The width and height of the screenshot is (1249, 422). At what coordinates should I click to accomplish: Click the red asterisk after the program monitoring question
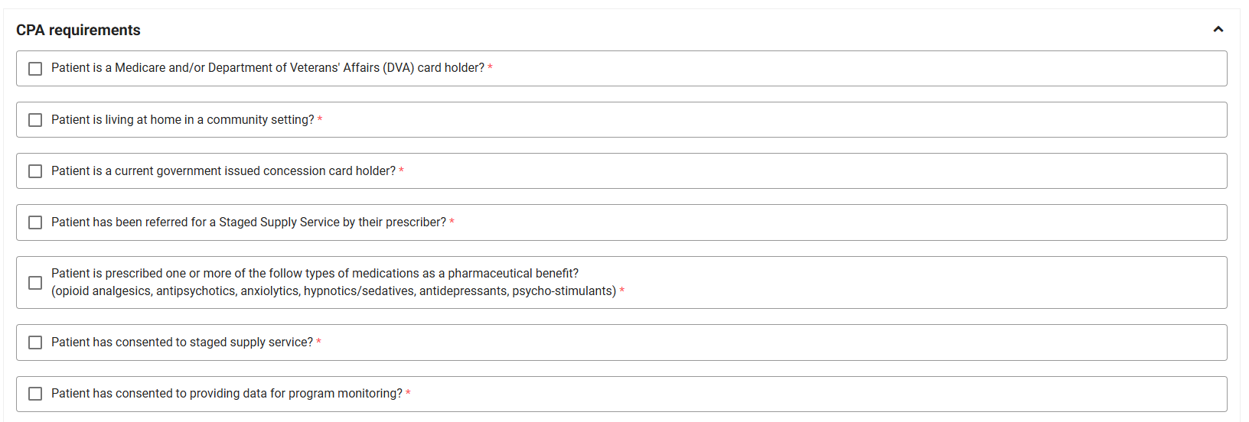coord(408,394)
